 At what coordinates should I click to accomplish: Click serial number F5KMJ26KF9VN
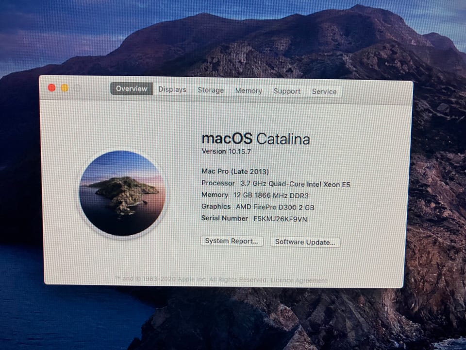(x=280, y=219)
